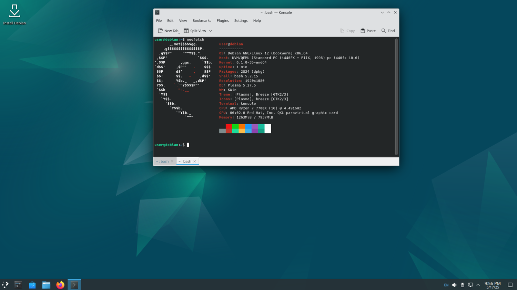Image resolution: width=517 pixels, height=290 pixels.
Task: Switch to the inactive bash tab
Action: click(162, 161)
